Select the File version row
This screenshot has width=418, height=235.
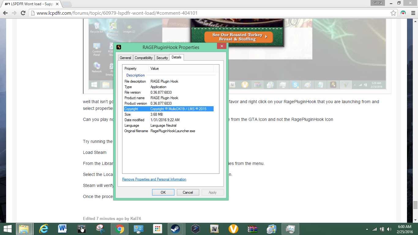(x=169, y=92)
